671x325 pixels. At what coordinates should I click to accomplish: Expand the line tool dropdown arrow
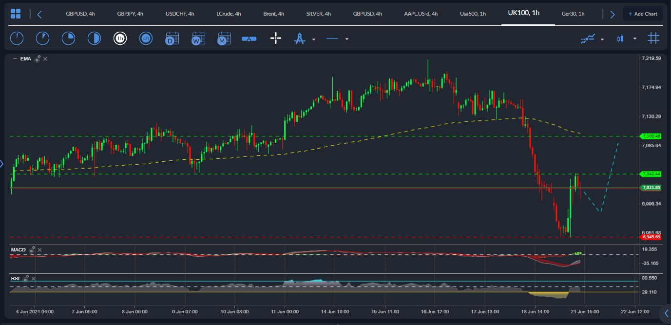coord(346,39)
